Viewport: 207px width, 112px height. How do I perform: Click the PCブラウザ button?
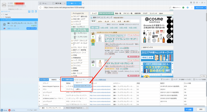point(199,8)
